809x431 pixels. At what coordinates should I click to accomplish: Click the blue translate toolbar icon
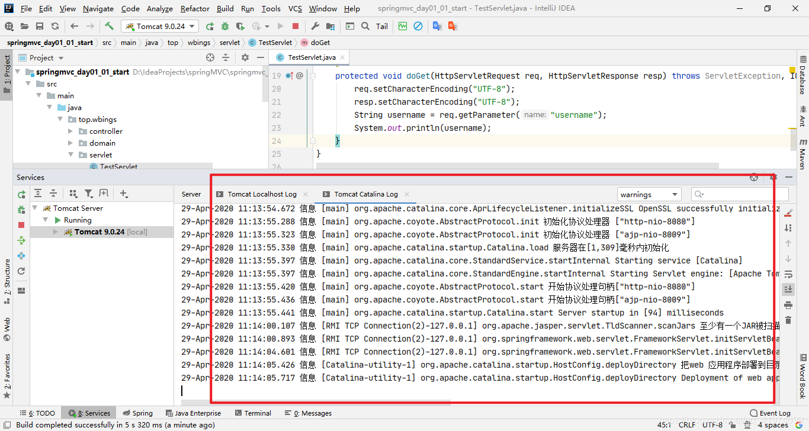coord(438,26)
